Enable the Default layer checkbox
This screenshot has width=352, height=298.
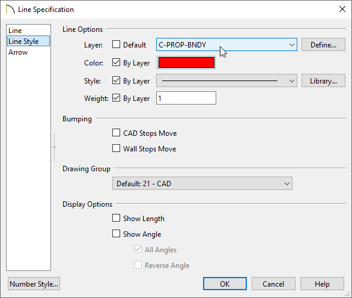tap(116, 44)
